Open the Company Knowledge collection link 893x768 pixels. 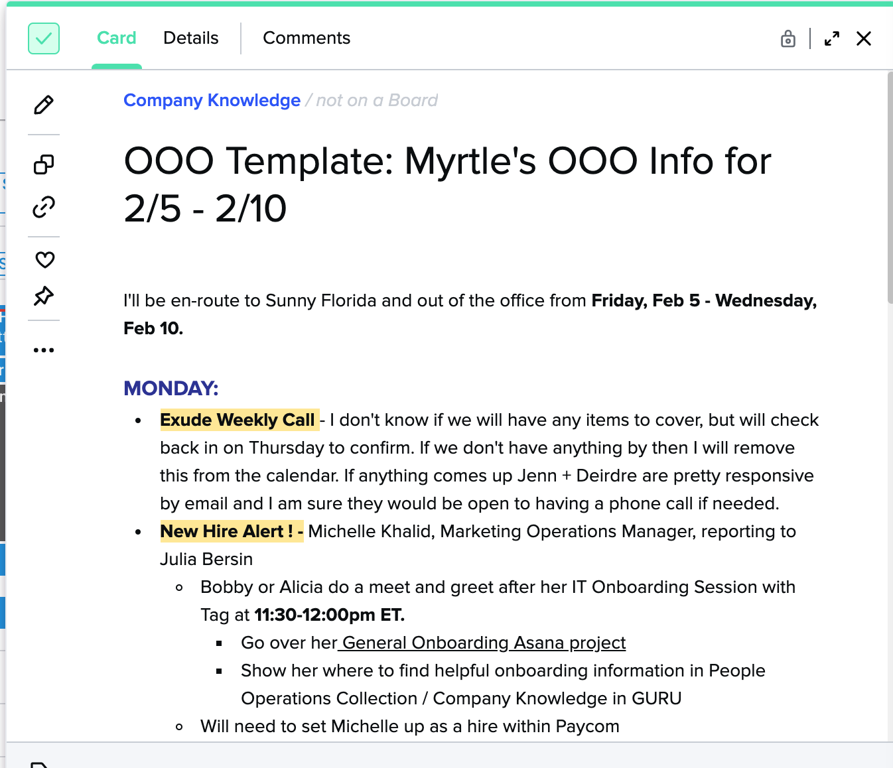[x=212, y=100]
